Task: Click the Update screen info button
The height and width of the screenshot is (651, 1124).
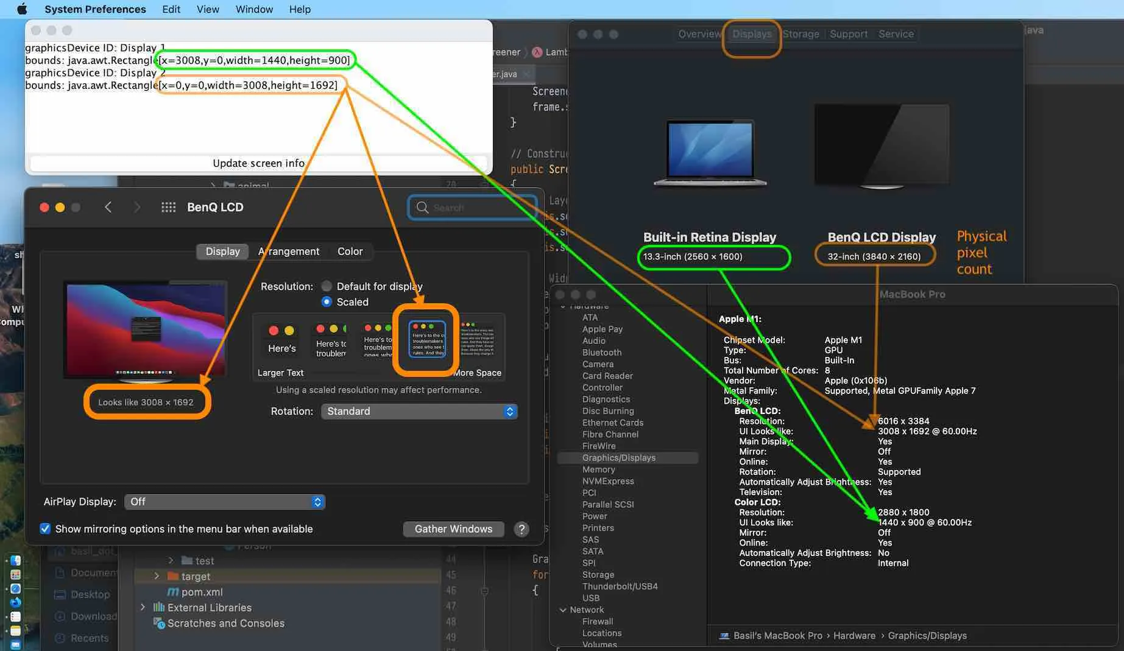Action: click(259, 163)
